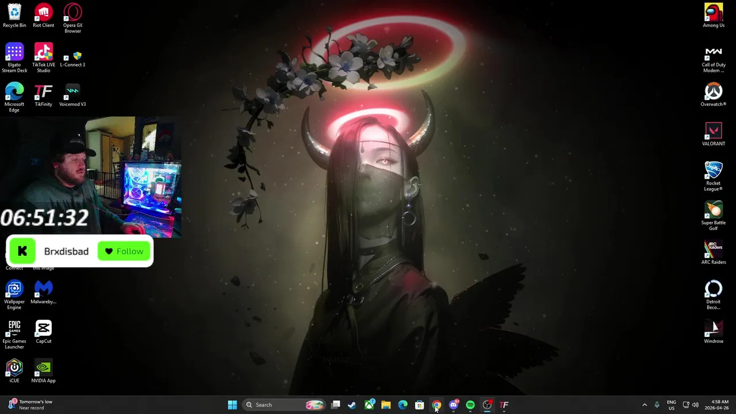
Task: Open Google Chrome from the taskbar
Action: (x=436, y=405)
